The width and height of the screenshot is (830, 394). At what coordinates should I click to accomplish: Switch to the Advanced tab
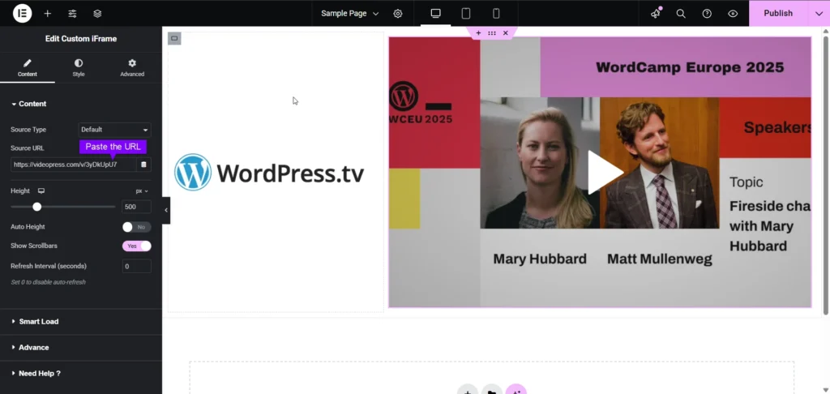coord(132,68)
